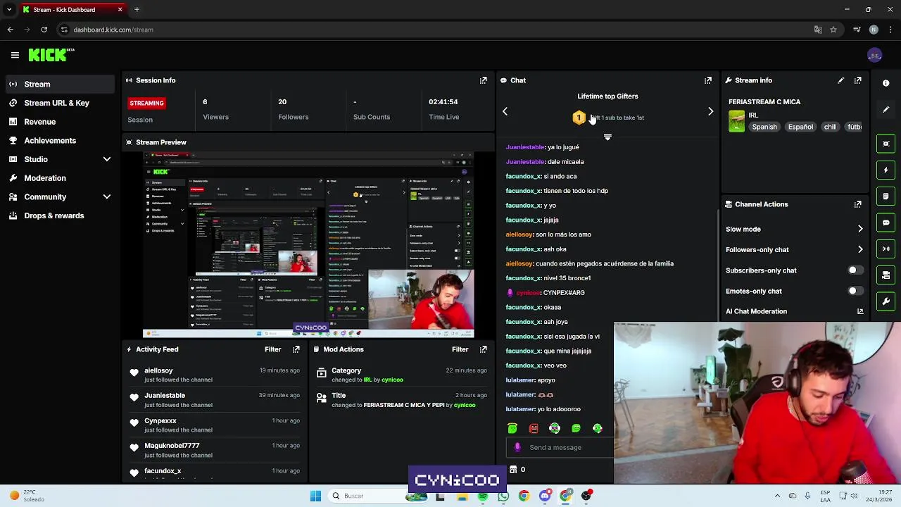Edit stream info with pencil icon

coord(840,80)
